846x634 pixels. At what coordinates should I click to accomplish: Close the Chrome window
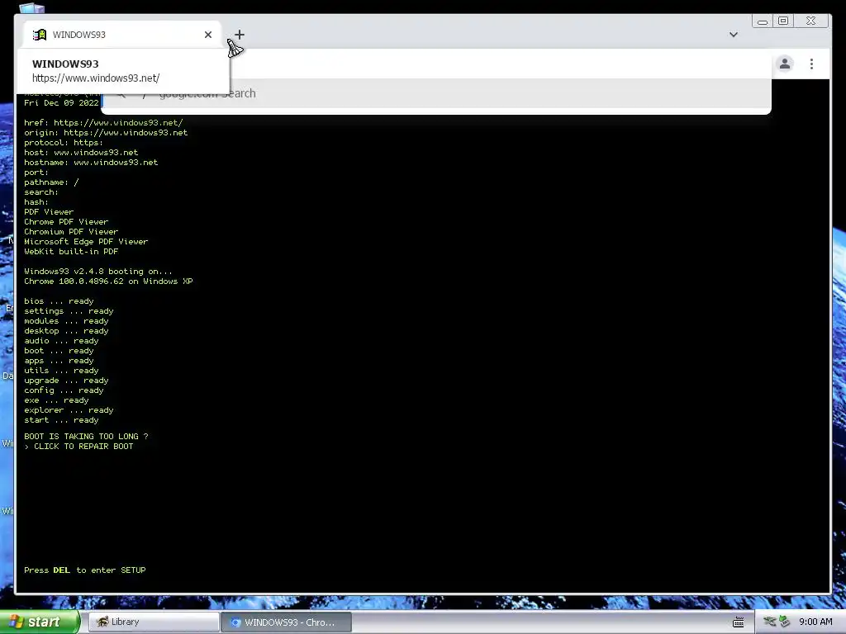810,21
